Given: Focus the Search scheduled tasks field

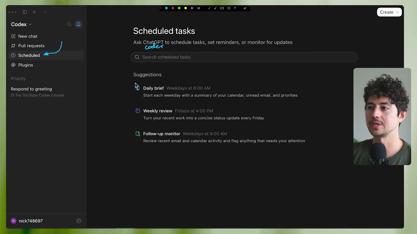Looking at the screenshot, I should point(244,57).
